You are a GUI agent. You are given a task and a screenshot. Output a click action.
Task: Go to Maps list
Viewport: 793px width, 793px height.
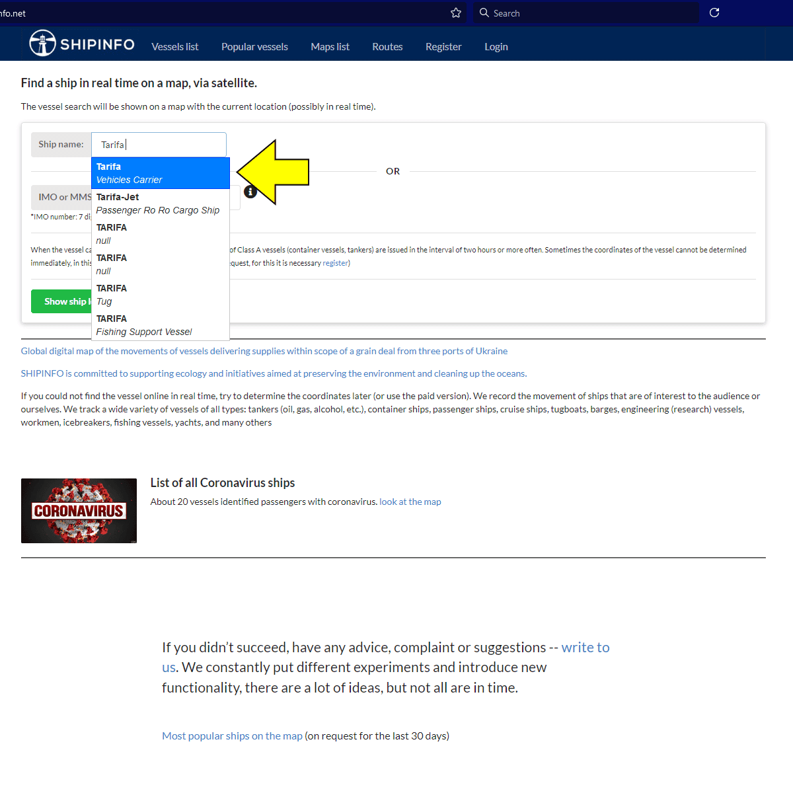point(330,47)
